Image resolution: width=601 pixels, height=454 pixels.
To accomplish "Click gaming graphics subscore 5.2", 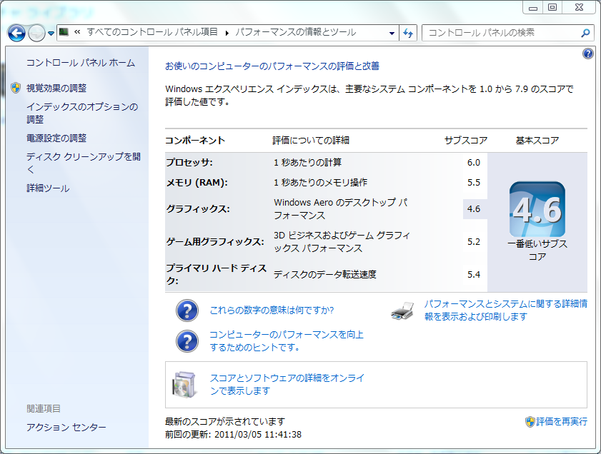I will click(x=474, y=241).
